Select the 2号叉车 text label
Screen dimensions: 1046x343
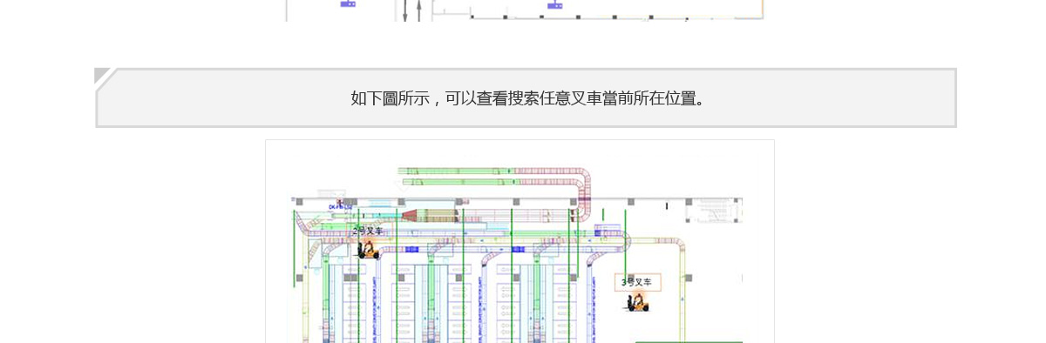coord(369,231)
